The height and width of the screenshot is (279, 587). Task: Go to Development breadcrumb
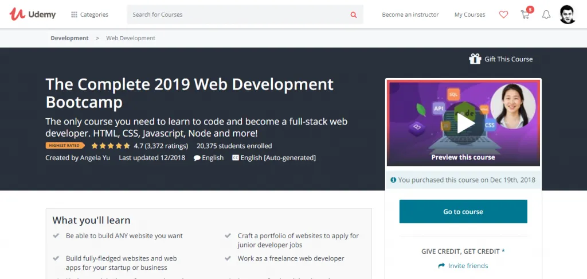(x=69, y=38)
